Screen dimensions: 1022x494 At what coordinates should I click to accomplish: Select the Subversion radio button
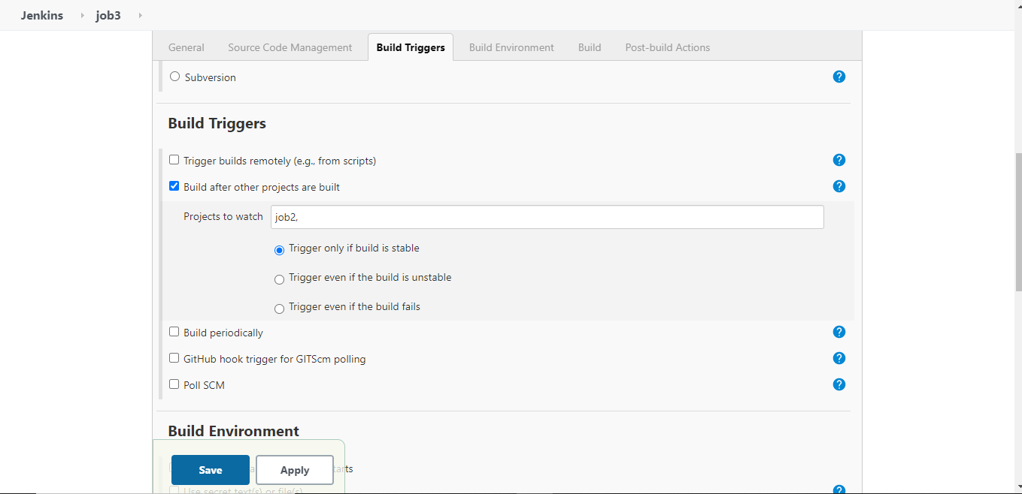174,76
